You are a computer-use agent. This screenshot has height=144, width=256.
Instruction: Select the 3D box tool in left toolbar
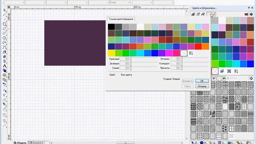pos(4,52)
